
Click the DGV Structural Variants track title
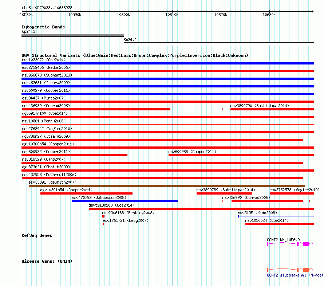(x=135, y=55)
